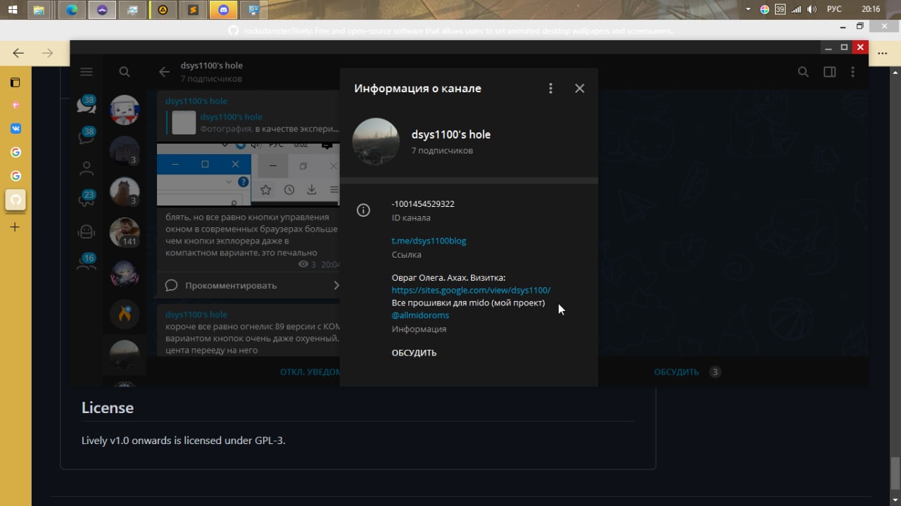Click РУС language indicator
The height and width of the screenshot is (506, 901).
coord(834,10)
